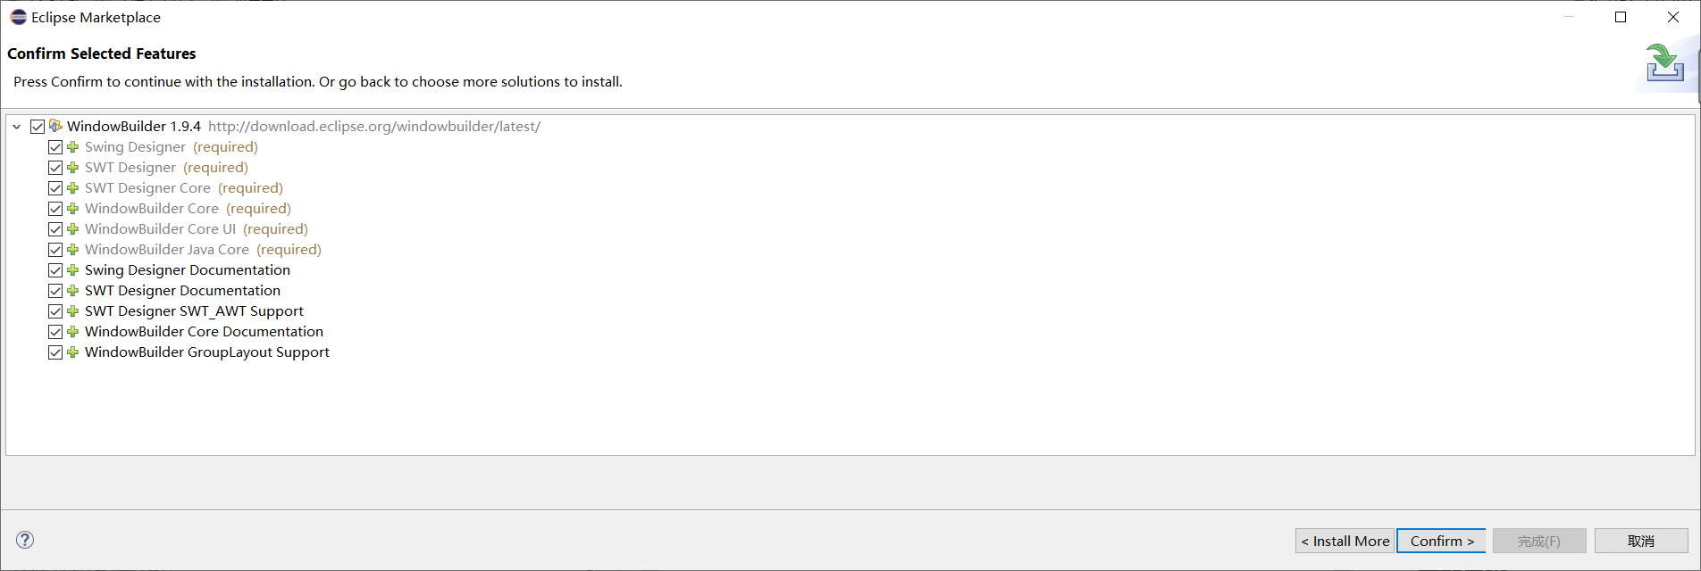This screenshot has height=571, width=1701.
Task: Uncheck WindowBuilder Core Documentation
Action: point(55,331)
